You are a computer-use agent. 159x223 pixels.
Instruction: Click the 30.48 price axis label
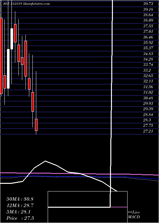coord(148,98)
